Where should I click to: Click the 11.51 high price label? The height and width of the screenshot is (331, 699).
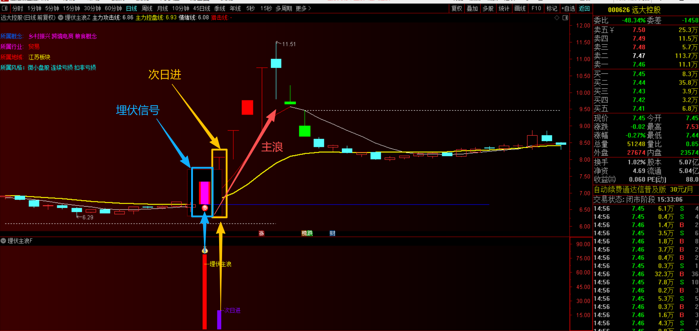289,44
